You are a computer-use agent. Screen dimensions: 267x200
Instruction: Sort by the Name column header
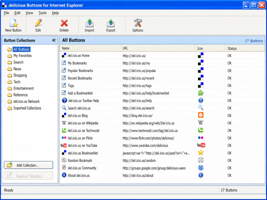pyautogui.click(x=90, y=48)
